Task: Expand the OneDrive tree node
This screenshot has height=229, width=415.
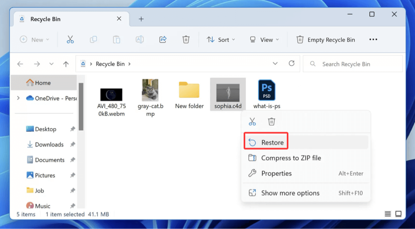Action: point(18,98)
